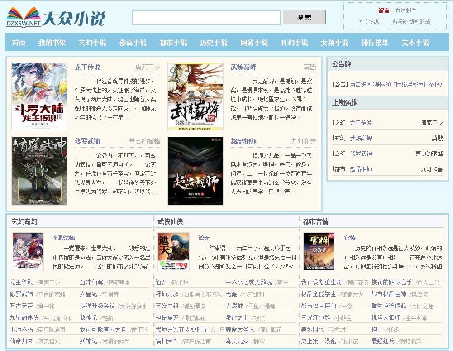453x351 pixels.
Task: Open 我的书架 in the navigation bar
Action: [x=52, y=43]
